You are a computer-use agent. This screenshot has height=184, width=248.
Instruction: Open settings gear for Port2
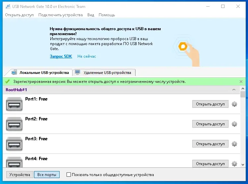pos(234,124)
